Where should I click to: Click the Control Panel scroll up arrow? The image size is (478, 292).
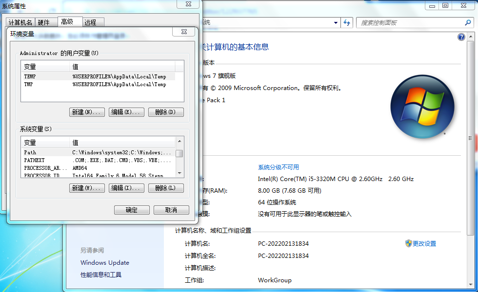tap(470, 37)
